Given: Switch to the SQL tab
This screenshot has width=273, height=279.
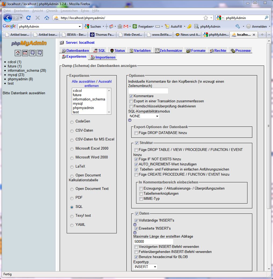Looking at the screenshot, I should 100,50.
